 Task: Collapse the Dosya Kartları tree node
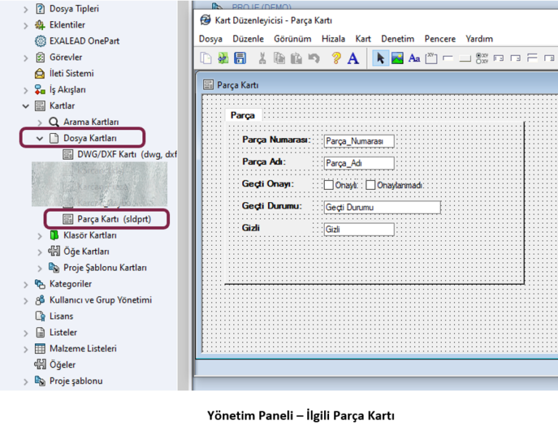click(39, 137)
